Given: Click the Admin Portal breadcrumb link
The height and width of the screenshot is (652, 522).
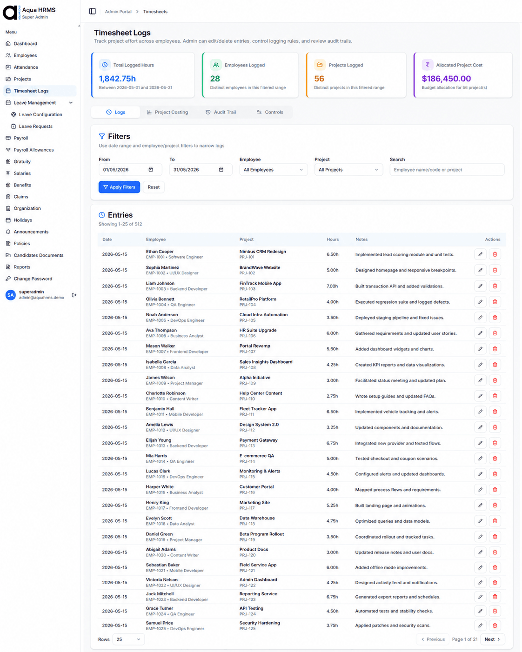Looking at the screenshot, I should [x=118, y=12].
